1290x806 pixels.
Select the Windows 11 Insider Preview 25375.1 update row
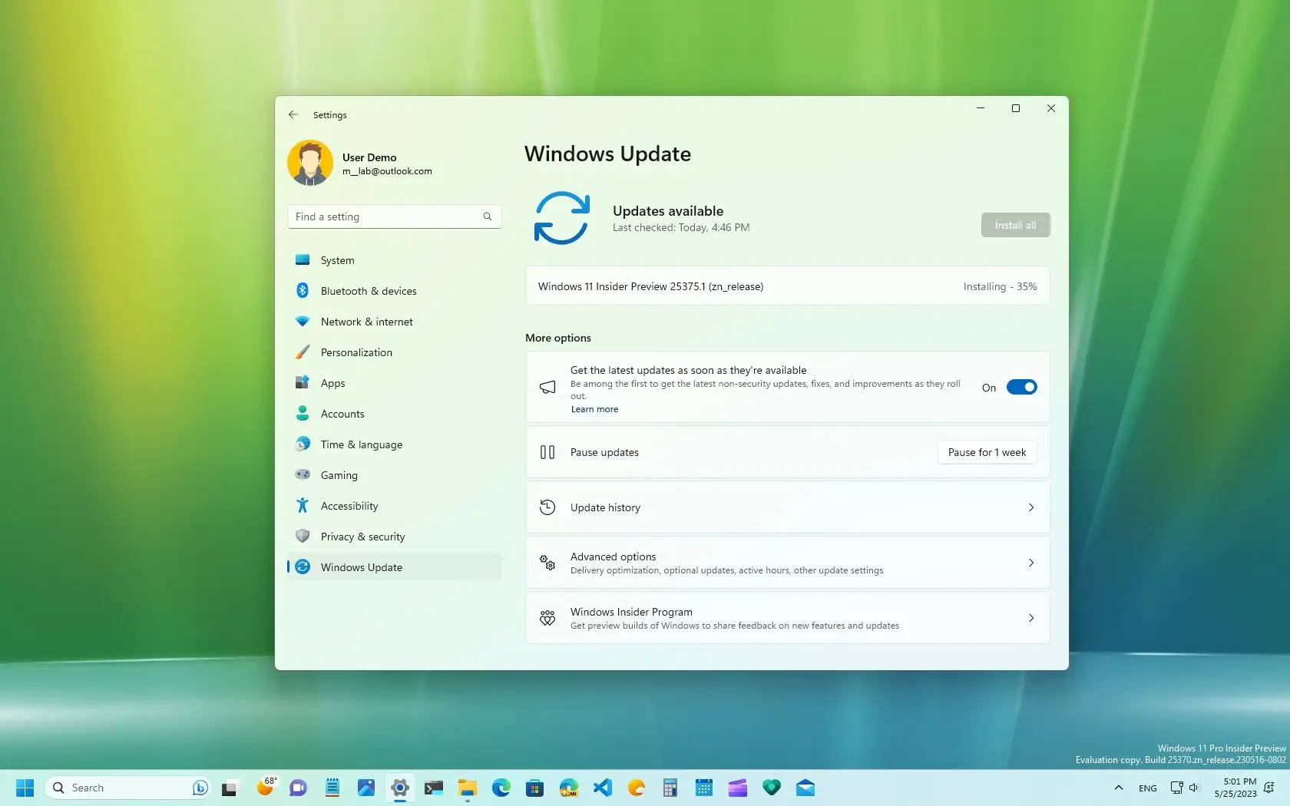787,286
